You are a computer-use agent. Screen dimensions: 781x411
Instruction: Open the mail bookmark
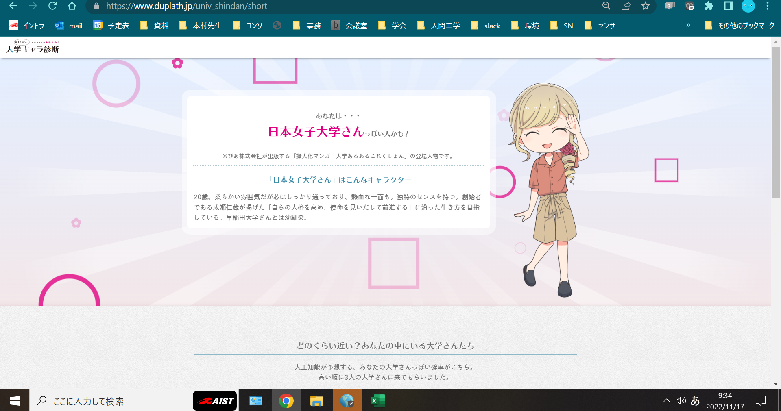69,26
